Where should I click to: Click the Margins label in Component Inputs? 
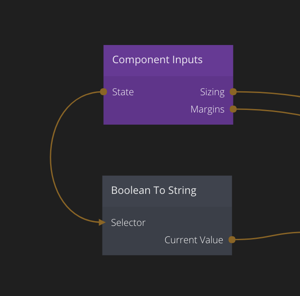pos(207,109)
